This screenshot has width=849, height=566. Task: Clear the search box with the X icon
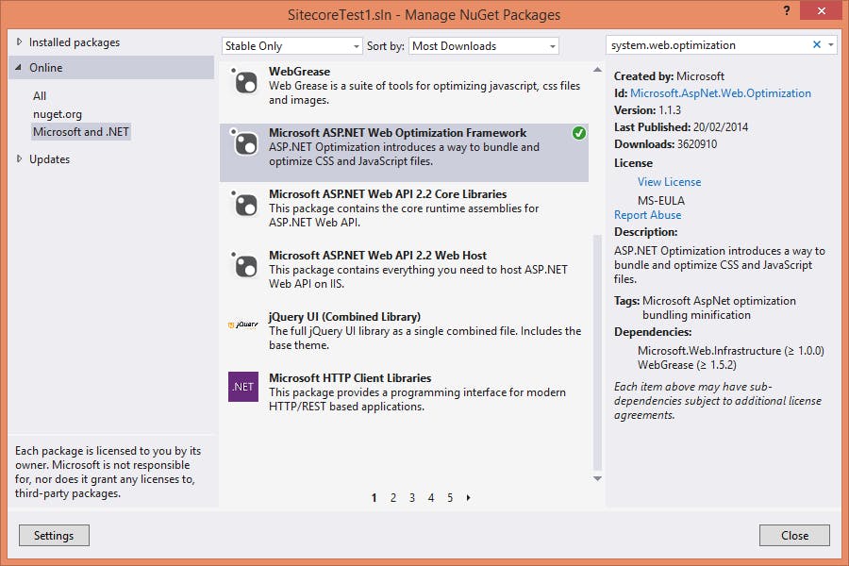click(817, 45)
